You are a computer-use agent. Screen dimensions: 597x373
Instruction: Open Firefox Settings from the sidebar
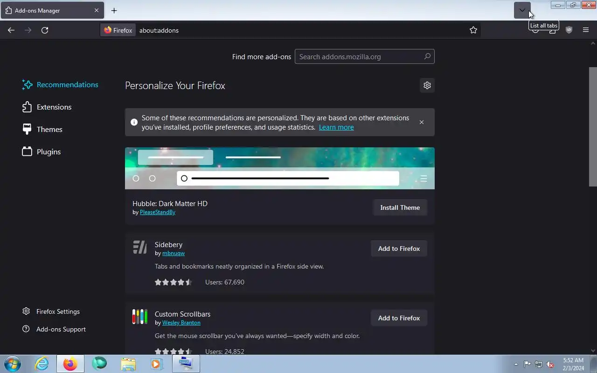point(51,311)
